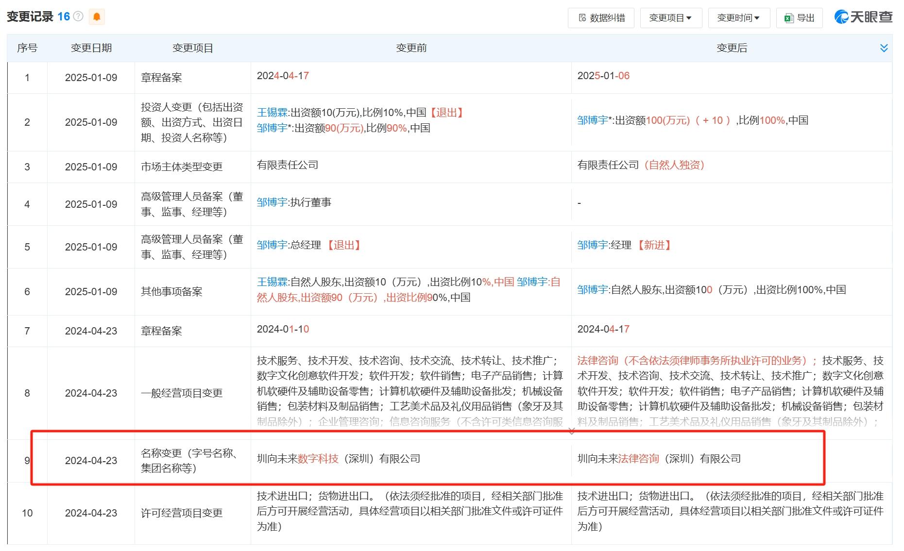Image resolution: width=904 pixels, height=551 pixels.
Task: Click the 变更日期 column header
Action: [x=91, y=48]
